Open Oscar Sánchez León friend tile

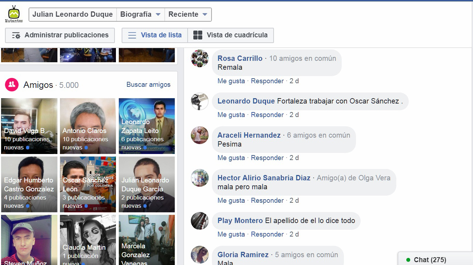point(88,184)
